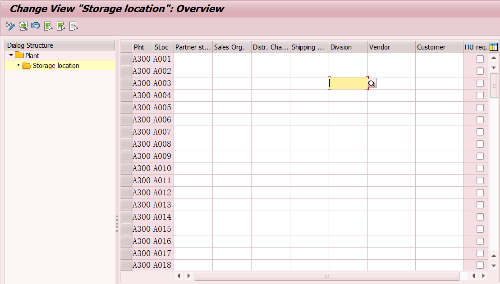Open the table column settings icon
The height and width of the screenshot is (284, 500).
click(x=493, y=47)
